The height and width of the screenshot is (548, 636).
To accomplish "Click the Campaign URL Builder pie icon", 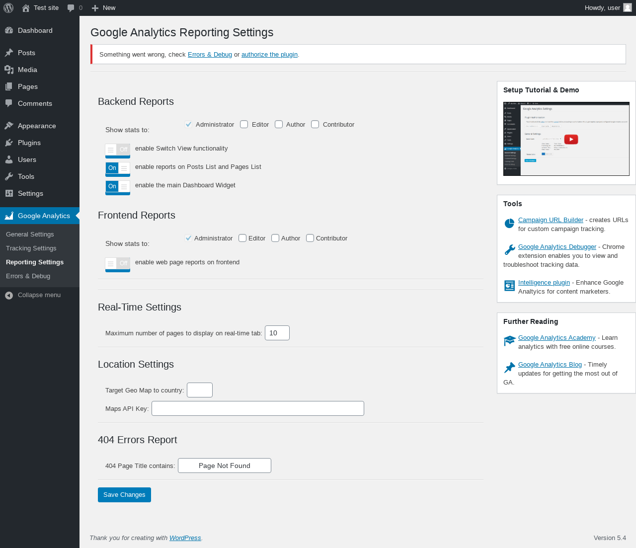I will coord(509,224).
